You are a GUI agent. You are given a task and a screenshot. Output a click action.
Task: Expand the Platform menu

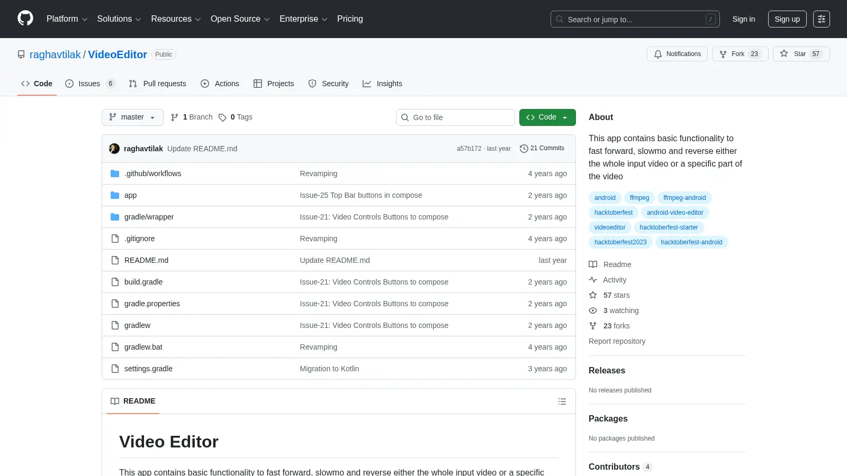pos(67,19)
